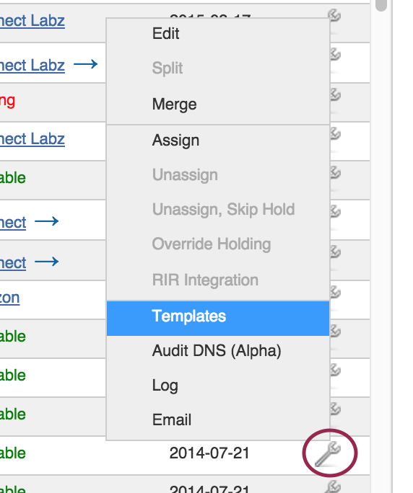Open the 'zon' resource link
This screenshot has width=413, height=493.
pyautogui.click(x=10, y=298)
